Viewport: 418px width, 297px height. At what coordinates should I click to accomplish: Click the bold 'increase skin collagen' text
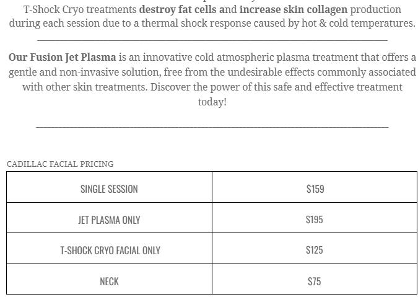294,9
